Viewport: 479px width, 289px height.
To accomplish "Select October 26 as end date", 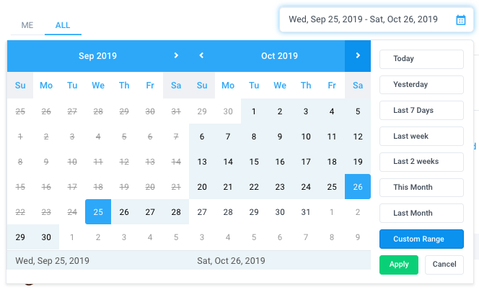I will point(358,187).
